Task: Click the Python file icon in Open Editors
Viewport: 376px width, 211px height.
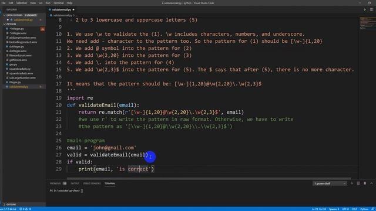Action: 11,20
